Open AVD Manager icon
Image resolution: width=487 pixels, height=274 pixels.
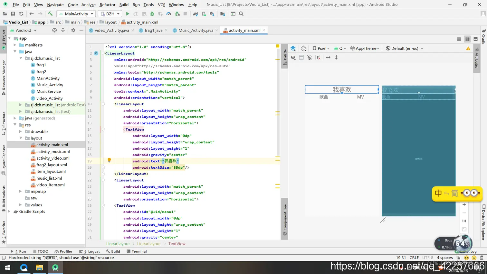(x=204, y=14)
